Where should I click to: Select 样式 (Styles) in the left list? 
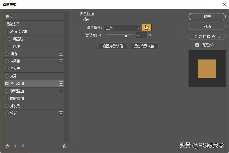click(x=34, y=17)
